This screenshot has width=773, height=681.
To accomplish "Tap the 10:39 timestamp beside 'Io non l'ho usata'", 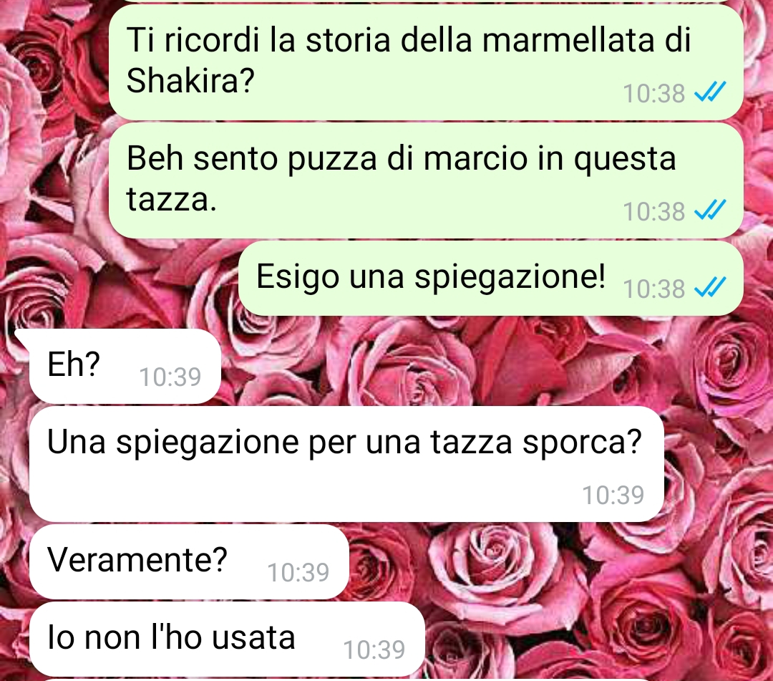I will click(374, 649).
